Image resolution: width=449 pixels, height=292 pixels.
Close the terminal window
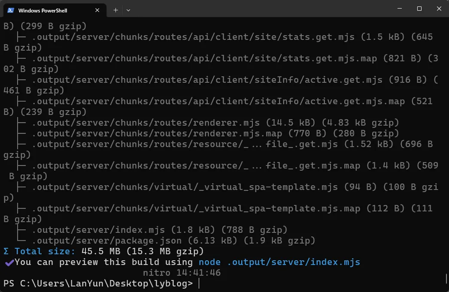(x=439, y=9)
